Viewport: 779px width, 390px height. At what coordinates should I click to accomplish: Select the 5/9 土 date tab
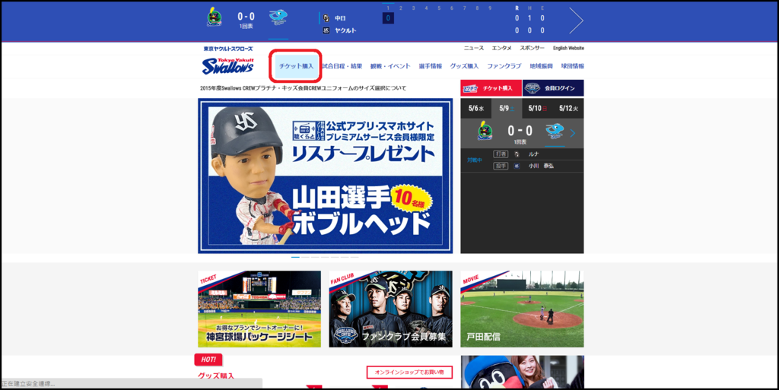[x=507, y=108]
